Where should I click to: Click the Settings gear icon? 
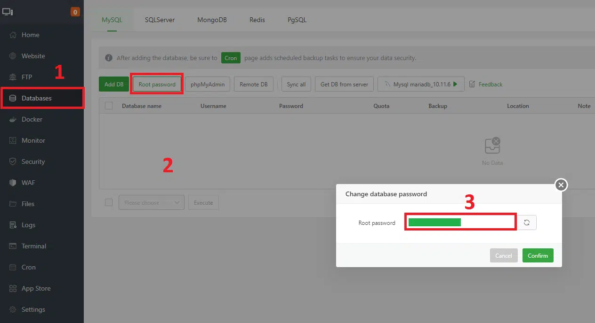[x=13, y=309]
